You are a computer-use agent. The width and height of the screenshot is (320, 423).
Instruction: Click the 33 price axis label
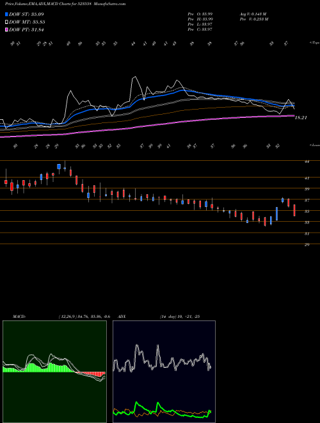[x=307, y=222]
